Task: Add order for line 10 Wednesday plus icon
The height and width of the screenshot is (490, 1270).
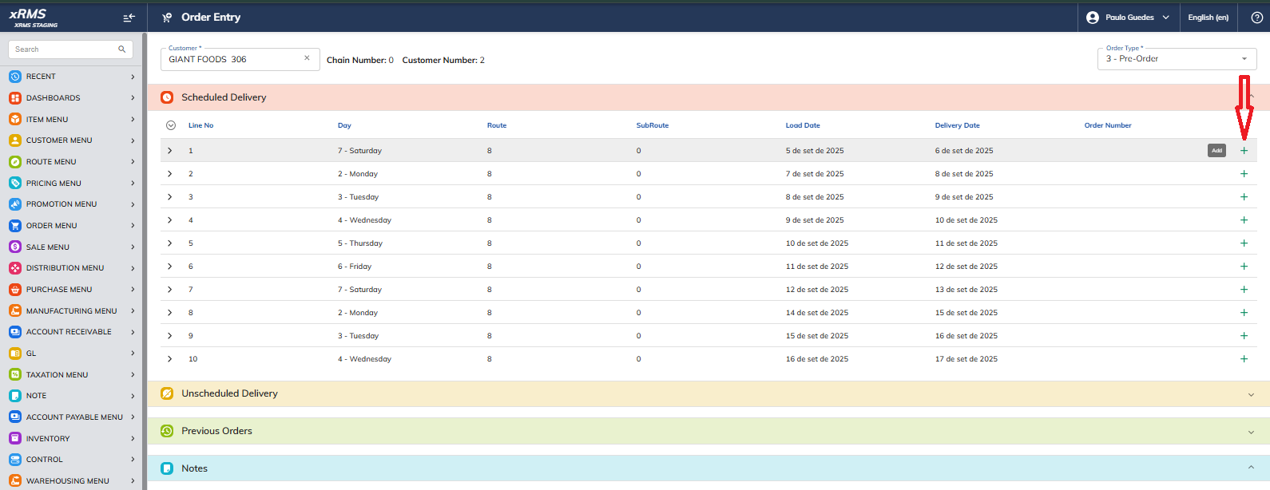Action: 1244,359
